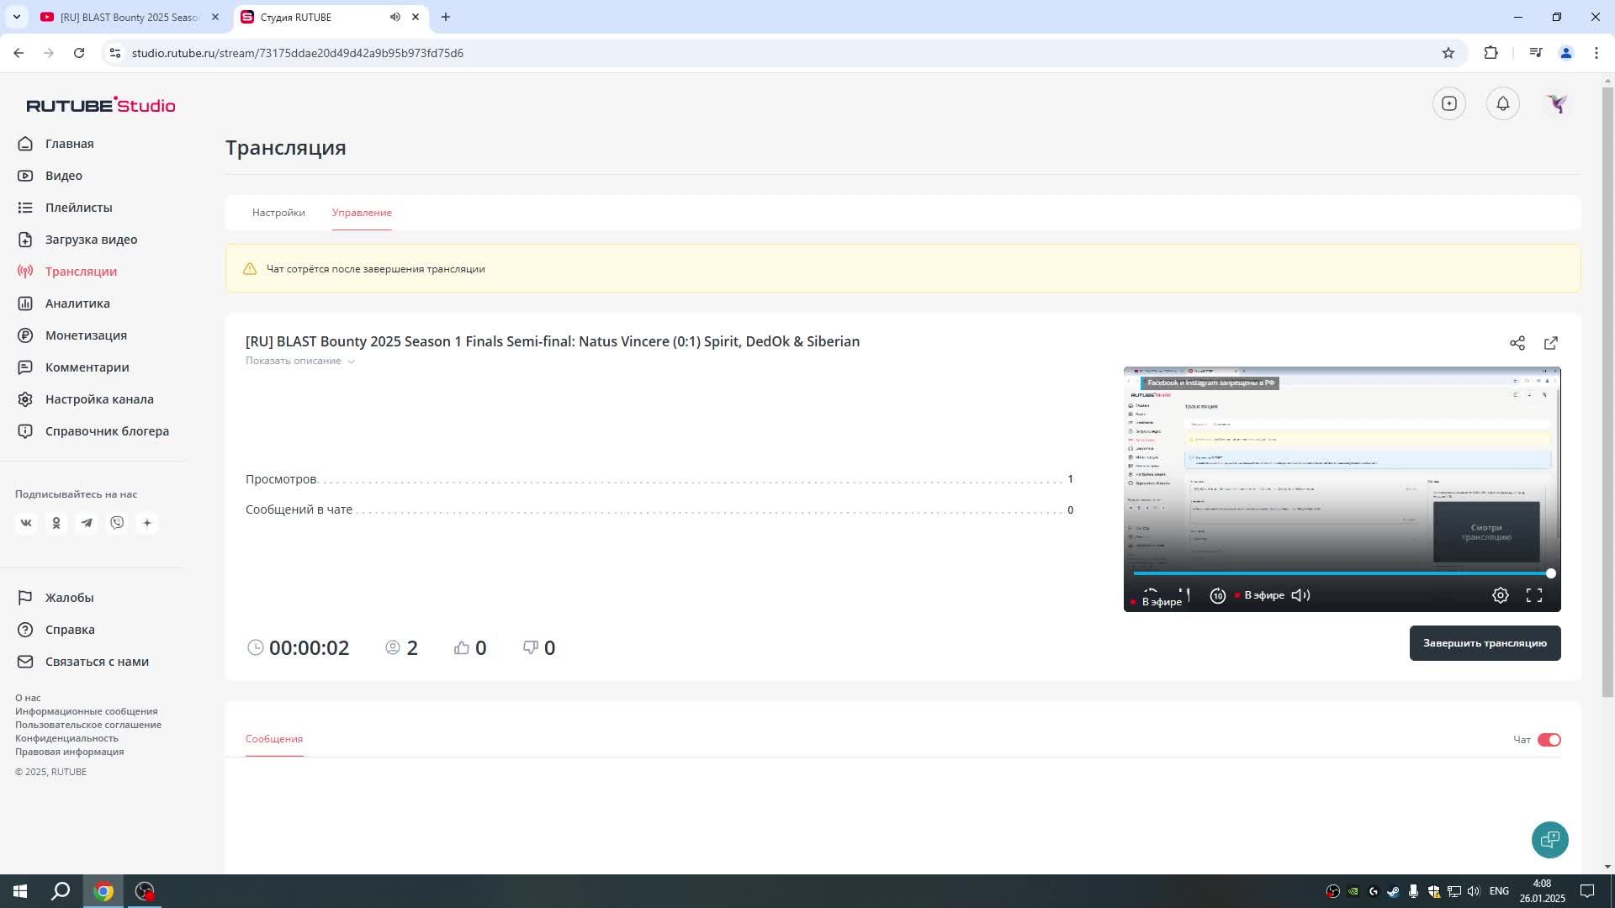Select the Управление tab
Image resolution: width=1615 pixels, height=908 pixels.
tap(362, 213)
